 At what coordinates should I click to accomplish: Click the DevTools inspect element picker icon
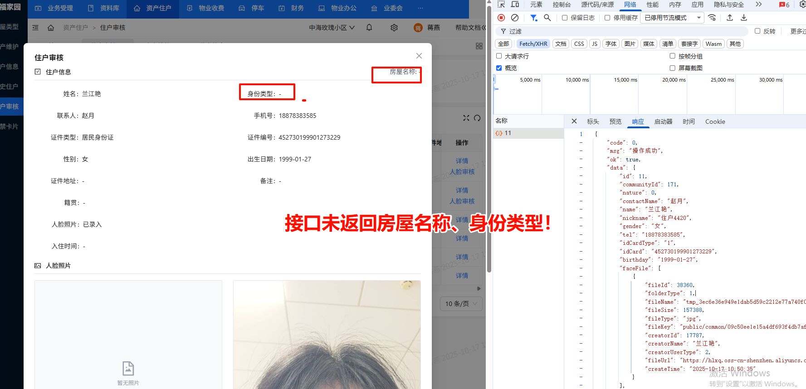click(x=501, y=5)
